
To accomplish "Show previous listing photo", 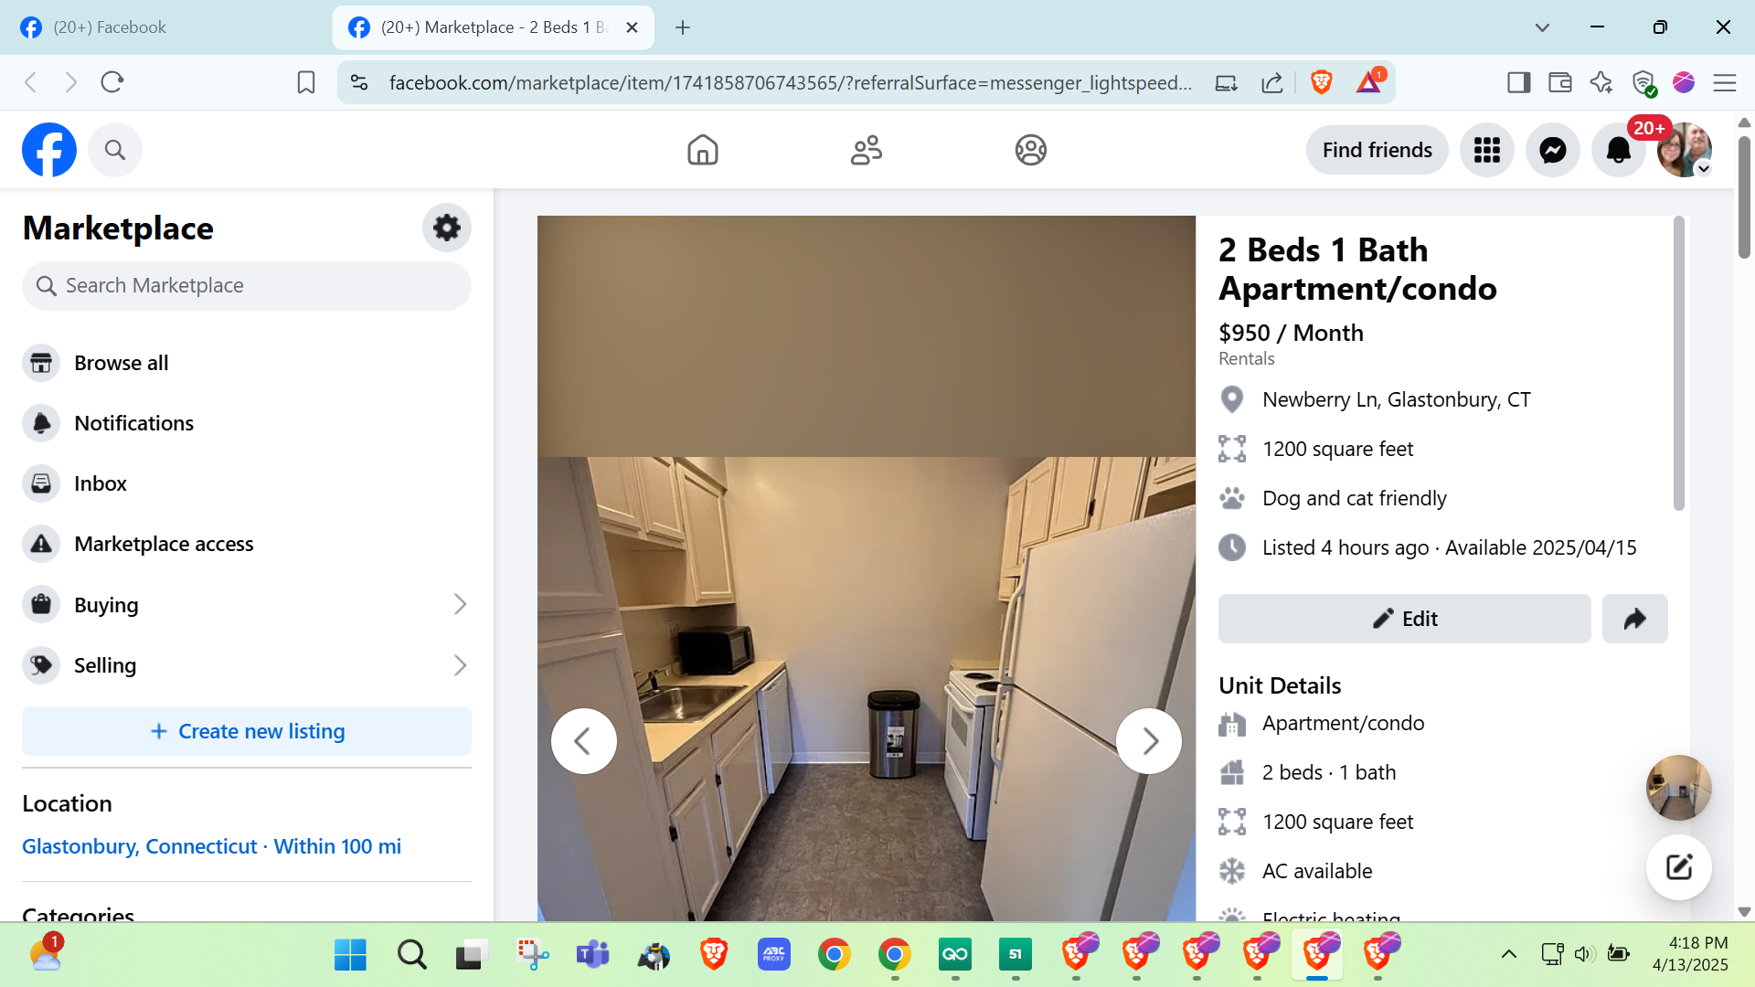I will point(583,741).
